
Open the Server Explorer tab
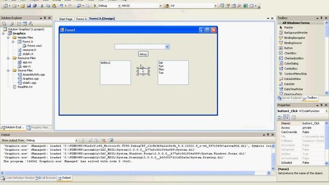tap(289, 98)
